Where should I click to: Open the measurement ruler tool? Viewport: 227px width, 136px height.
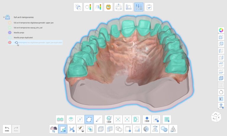(x=129, y=7)
